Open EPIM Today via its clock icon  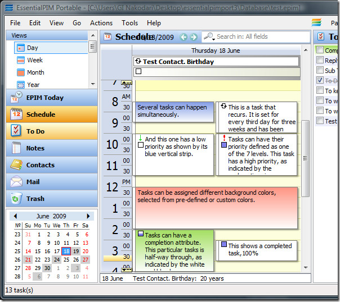(x=16, y=98)
